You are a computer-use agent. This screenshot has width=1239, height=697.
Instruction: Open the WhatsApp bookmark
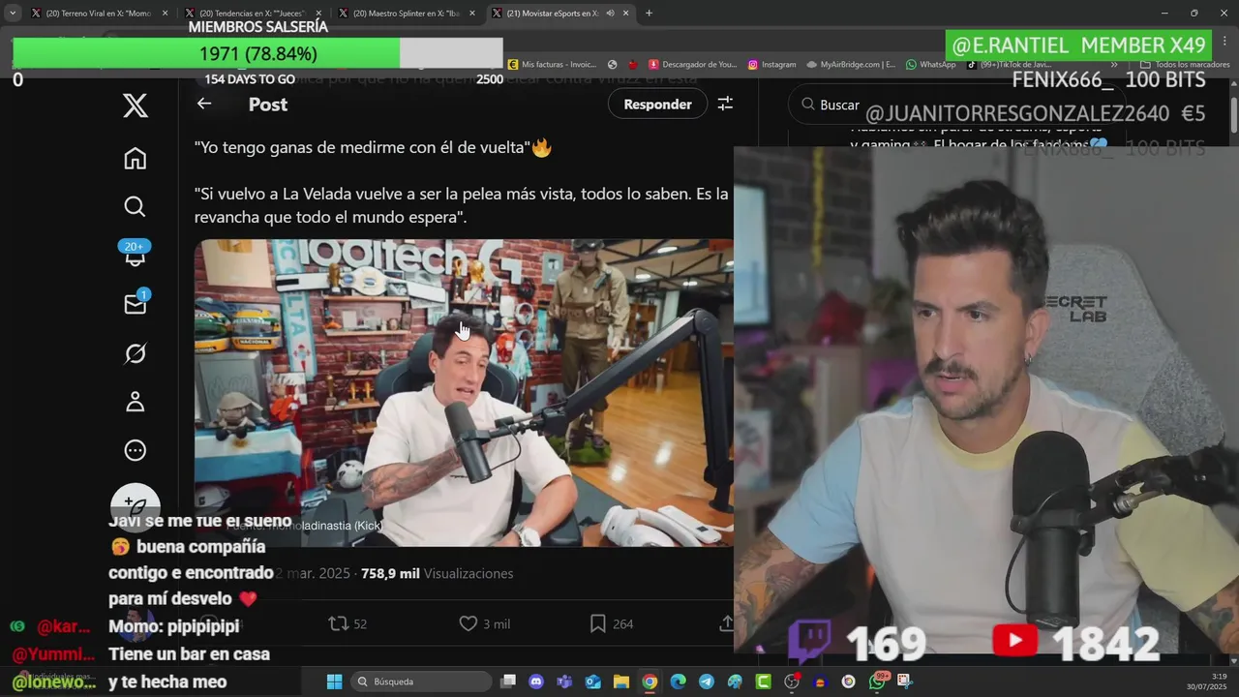930,65
